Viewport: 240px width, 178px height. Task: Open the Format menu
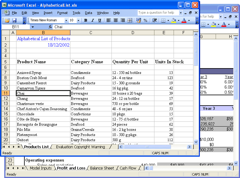coord(62,13)
